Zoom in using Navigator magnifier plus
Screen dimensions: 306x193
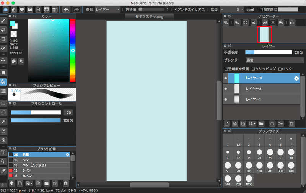237,23
